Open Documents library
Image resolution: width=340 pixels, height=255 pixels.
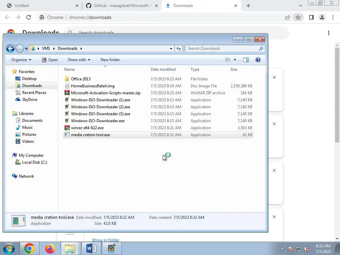point(32,120)
